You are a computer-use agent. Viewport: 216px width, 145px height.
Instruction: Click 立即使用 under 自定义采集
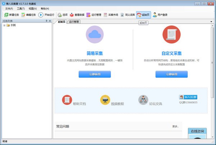point(171,74)
